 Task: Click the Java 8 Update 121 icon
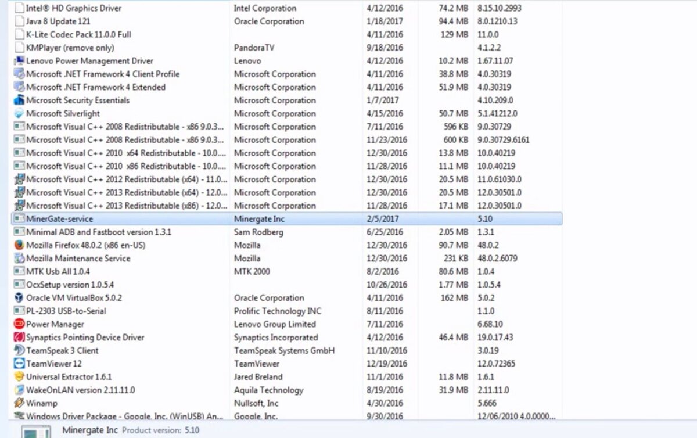tap(19, 21)
